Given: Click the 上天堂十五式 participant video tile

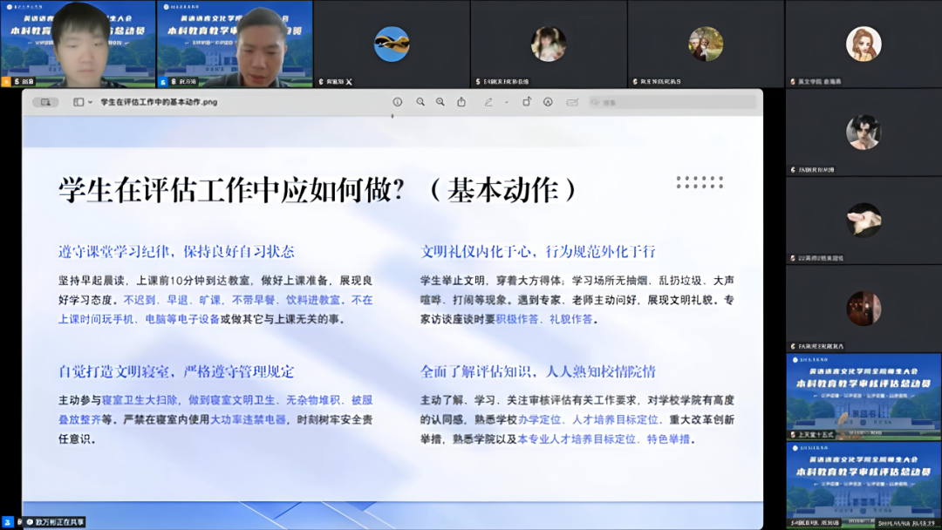Looking at the screenshot, I should pyautogui.click(x=863, y=396).
